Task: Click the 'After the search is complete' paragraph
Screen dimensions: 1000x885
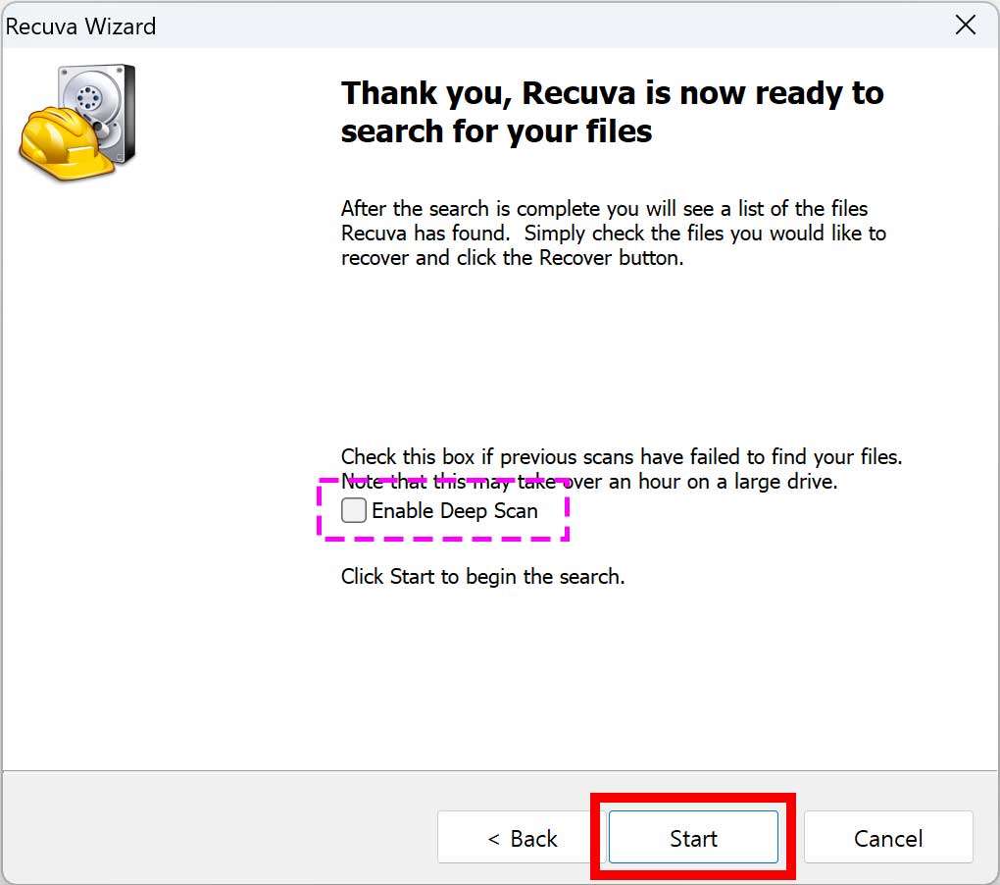Action: point(614,233)
